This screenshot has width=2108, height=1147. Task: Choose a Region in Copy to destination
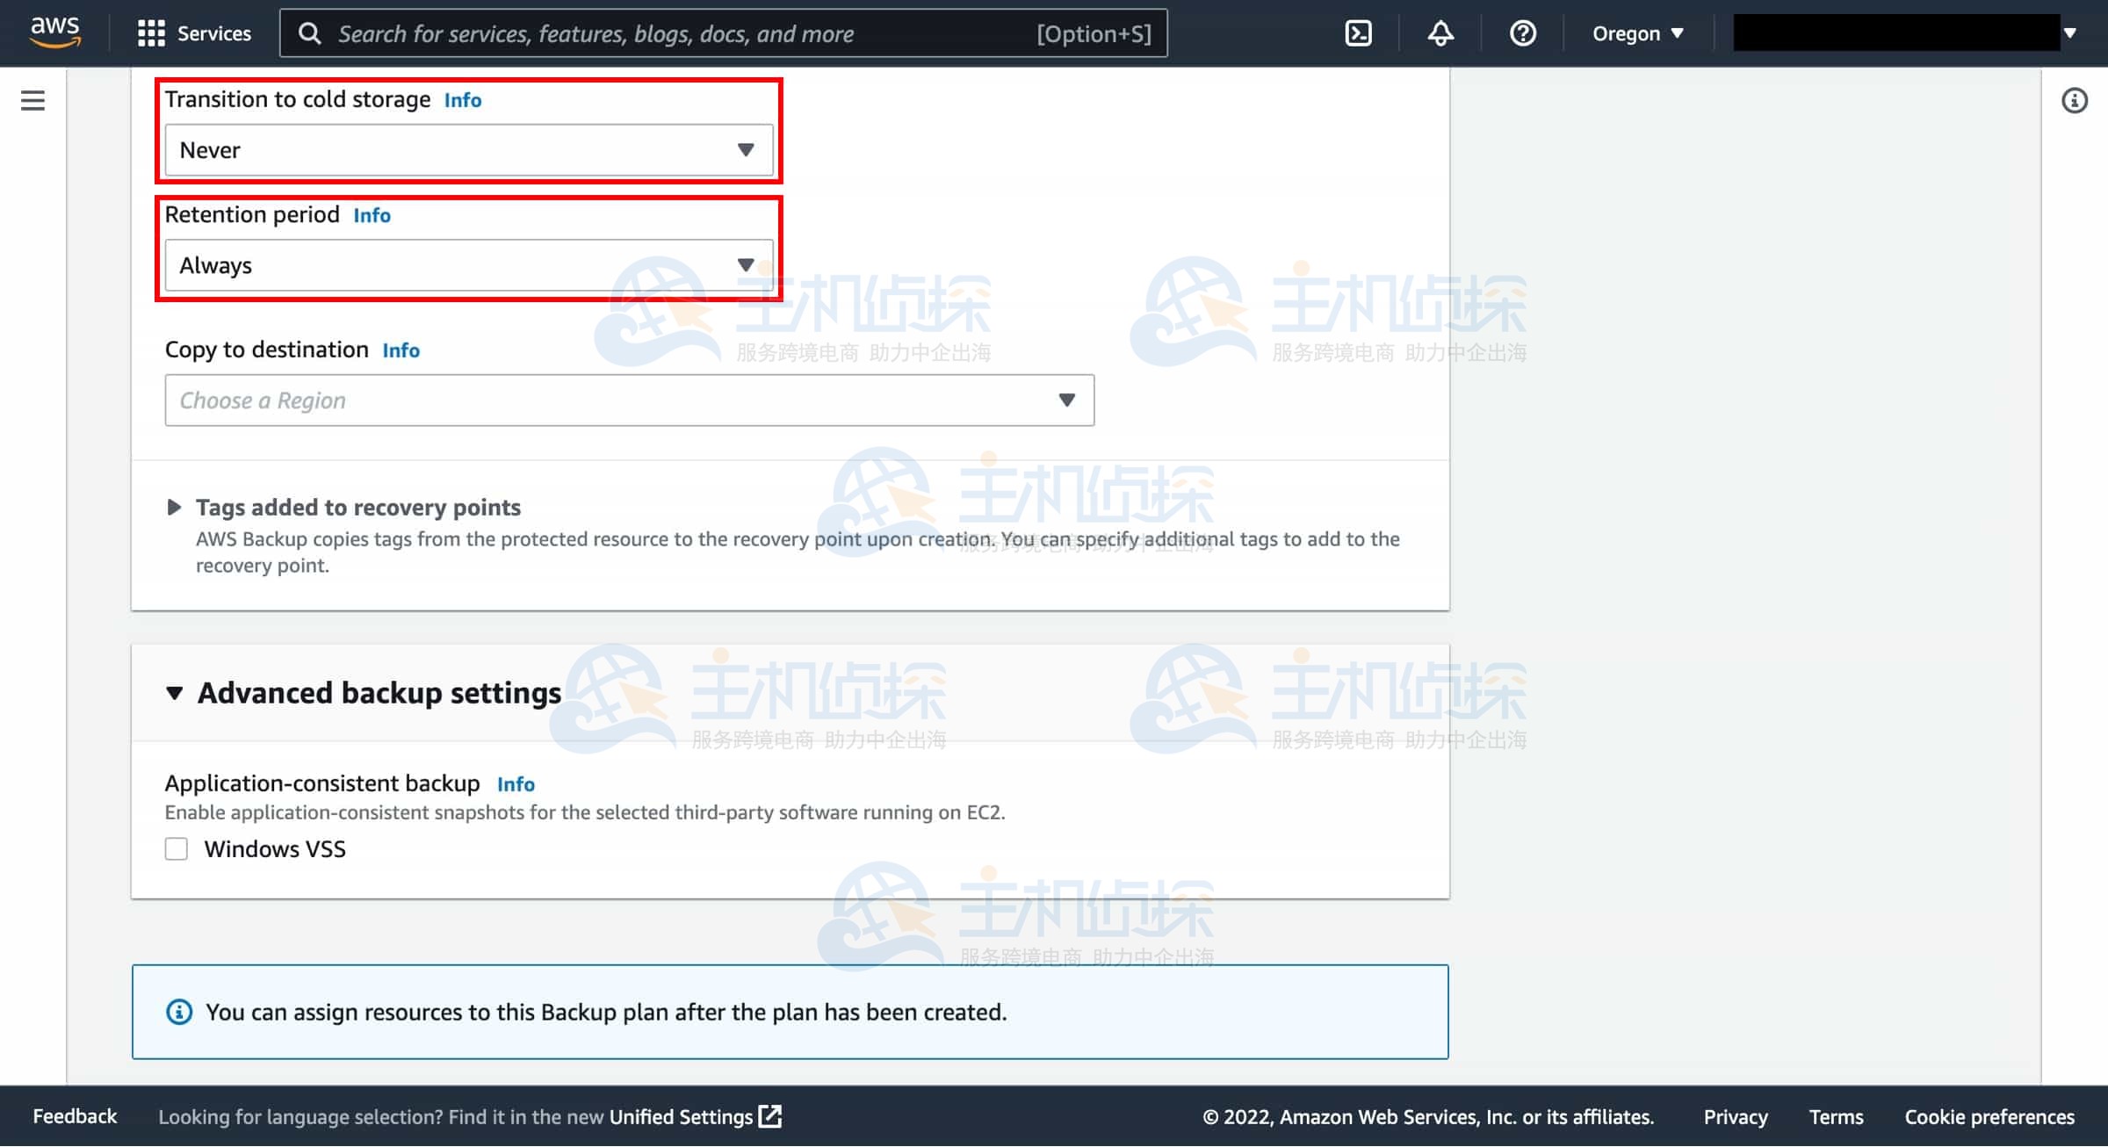629,400
